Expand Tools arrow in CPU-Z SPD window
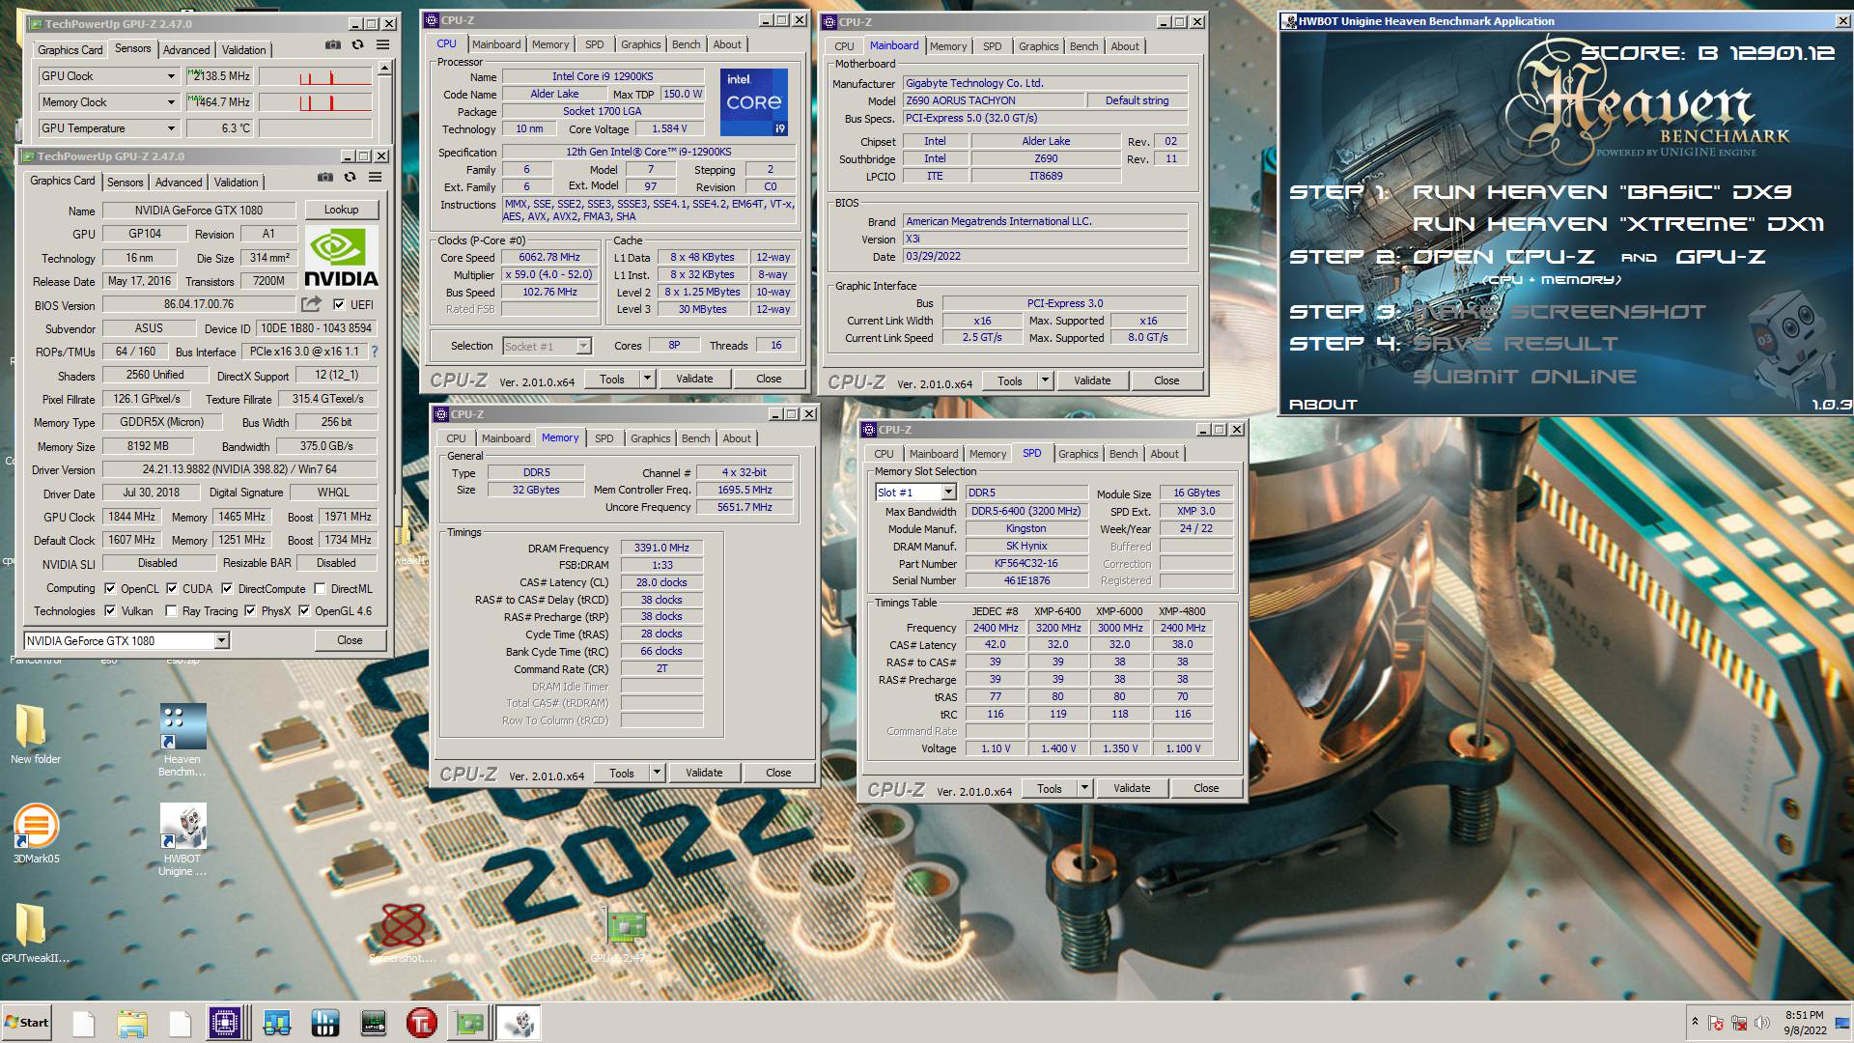 point(1084,788)
